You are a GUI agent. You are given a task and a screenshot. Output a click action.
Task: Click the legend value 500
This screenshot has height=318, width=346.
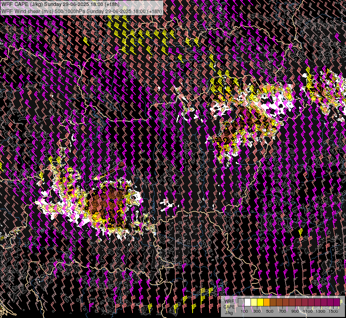pos(270,311)
